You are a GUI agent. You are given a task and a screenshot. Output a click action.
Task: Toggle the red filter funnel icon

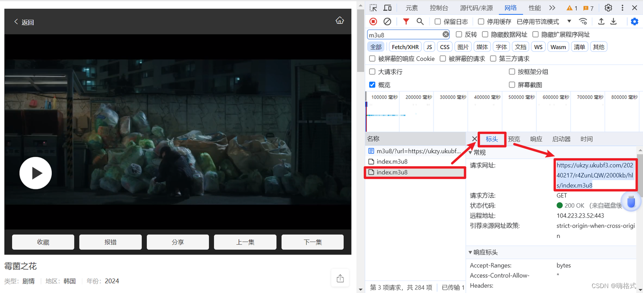click(406, 21)
